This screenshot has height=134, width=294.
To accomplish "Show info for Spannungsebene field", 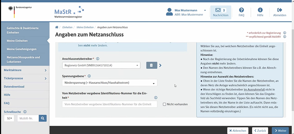I will (89, 76).
